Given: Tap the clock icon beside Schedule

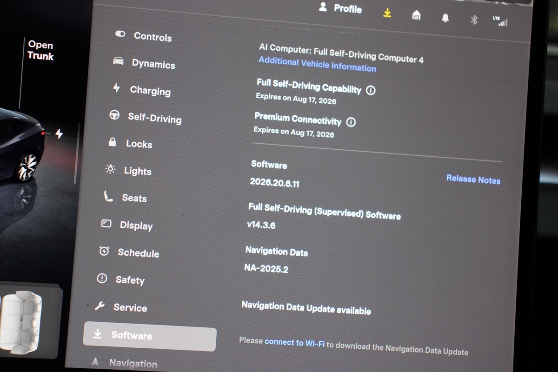Looking at the screenshot, I should click(104, 251).
